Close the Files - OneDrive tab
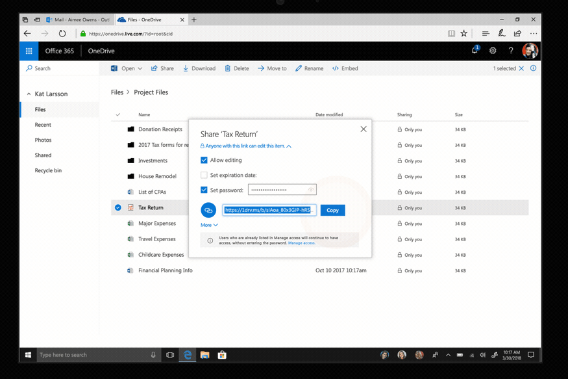 point(182,20)
